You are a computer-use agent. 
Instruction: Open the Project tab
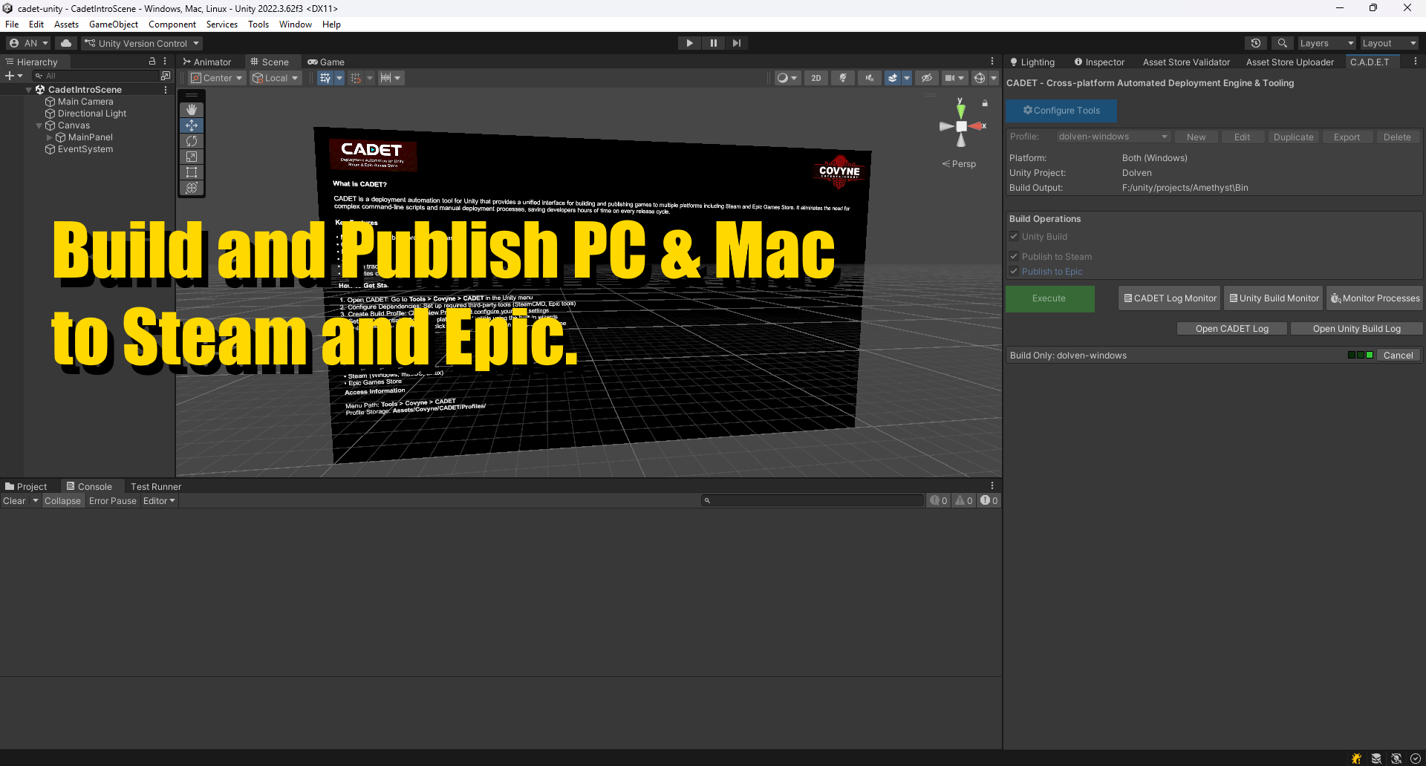pos(26,486)
